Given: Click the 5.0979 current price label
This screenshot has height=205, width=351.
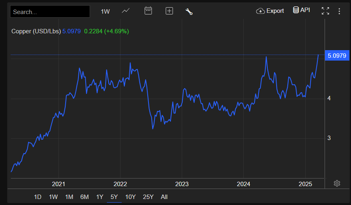Looking at the screenshot, I should pyautogui.click(x=337, y=56).
